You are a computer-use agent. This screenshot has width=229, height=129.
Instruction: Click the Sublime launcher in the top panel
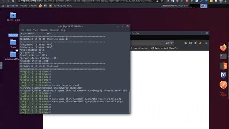pos(50,6)
